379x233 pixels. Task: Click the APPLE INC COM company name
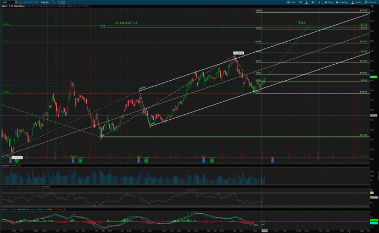(x=30, y=2)
